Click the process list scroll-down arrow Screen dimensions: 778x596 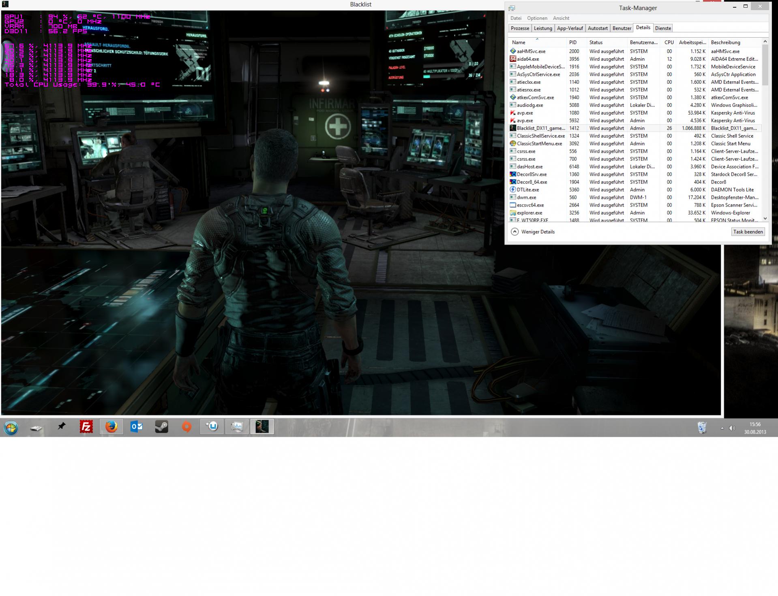(x=765, y=219)
